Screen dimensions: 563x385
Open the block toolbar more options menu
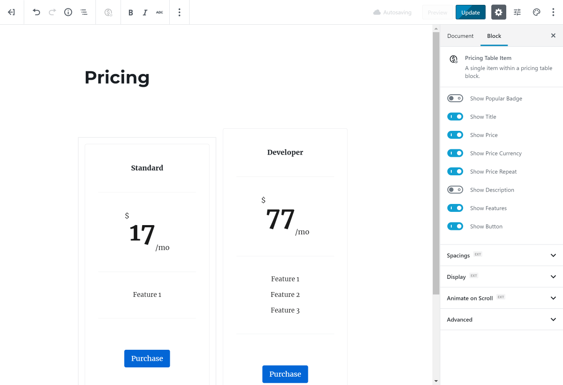(179, 12)
